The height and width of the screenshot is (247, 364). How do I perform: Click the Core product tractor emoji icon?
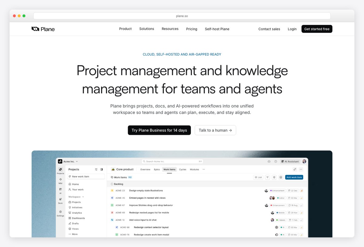[113, 169]
